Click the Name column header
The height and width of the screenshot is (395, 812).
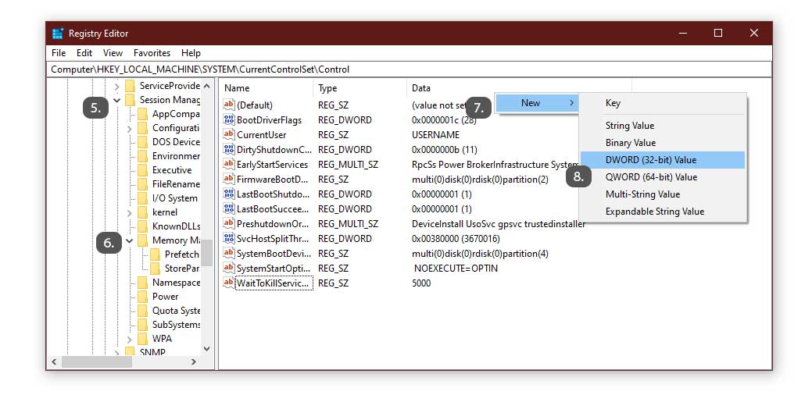click(x=266, y=88)
